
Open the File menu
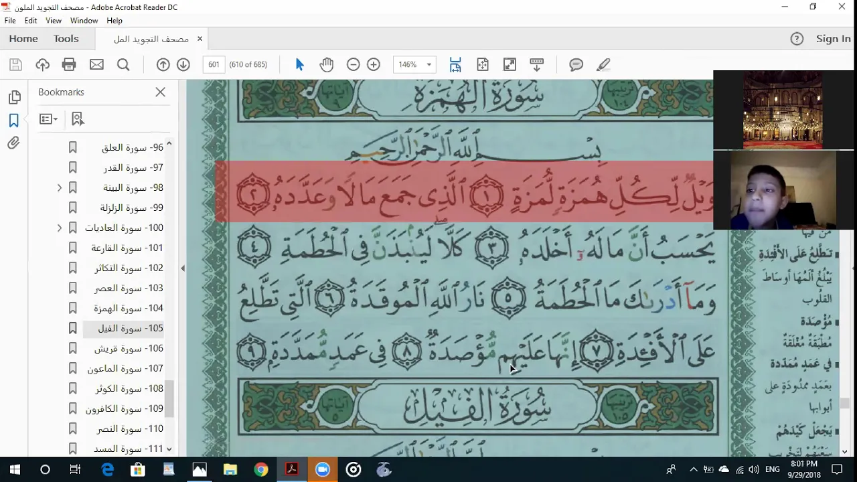pos(10,21)
